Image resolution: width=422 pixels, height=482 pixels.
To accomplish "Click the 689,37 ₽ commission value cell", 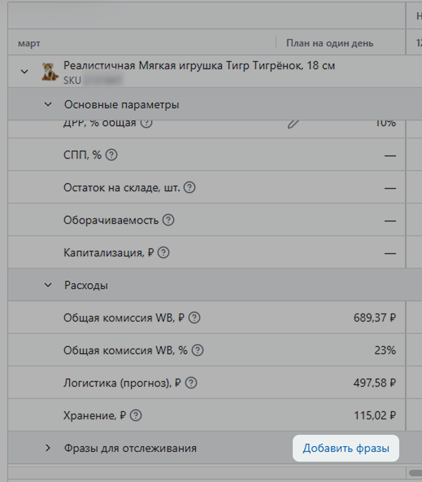I will pos(374,318).
